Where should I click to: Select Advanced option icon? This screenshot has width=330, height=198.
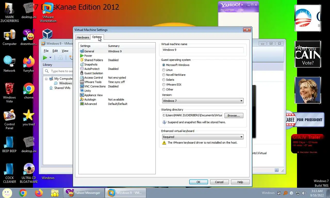click(82, 104)
